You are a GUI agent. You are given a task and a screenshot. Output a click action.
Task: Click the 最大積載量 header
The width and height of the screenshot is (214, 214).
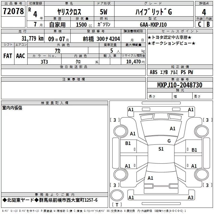(133, 45)
